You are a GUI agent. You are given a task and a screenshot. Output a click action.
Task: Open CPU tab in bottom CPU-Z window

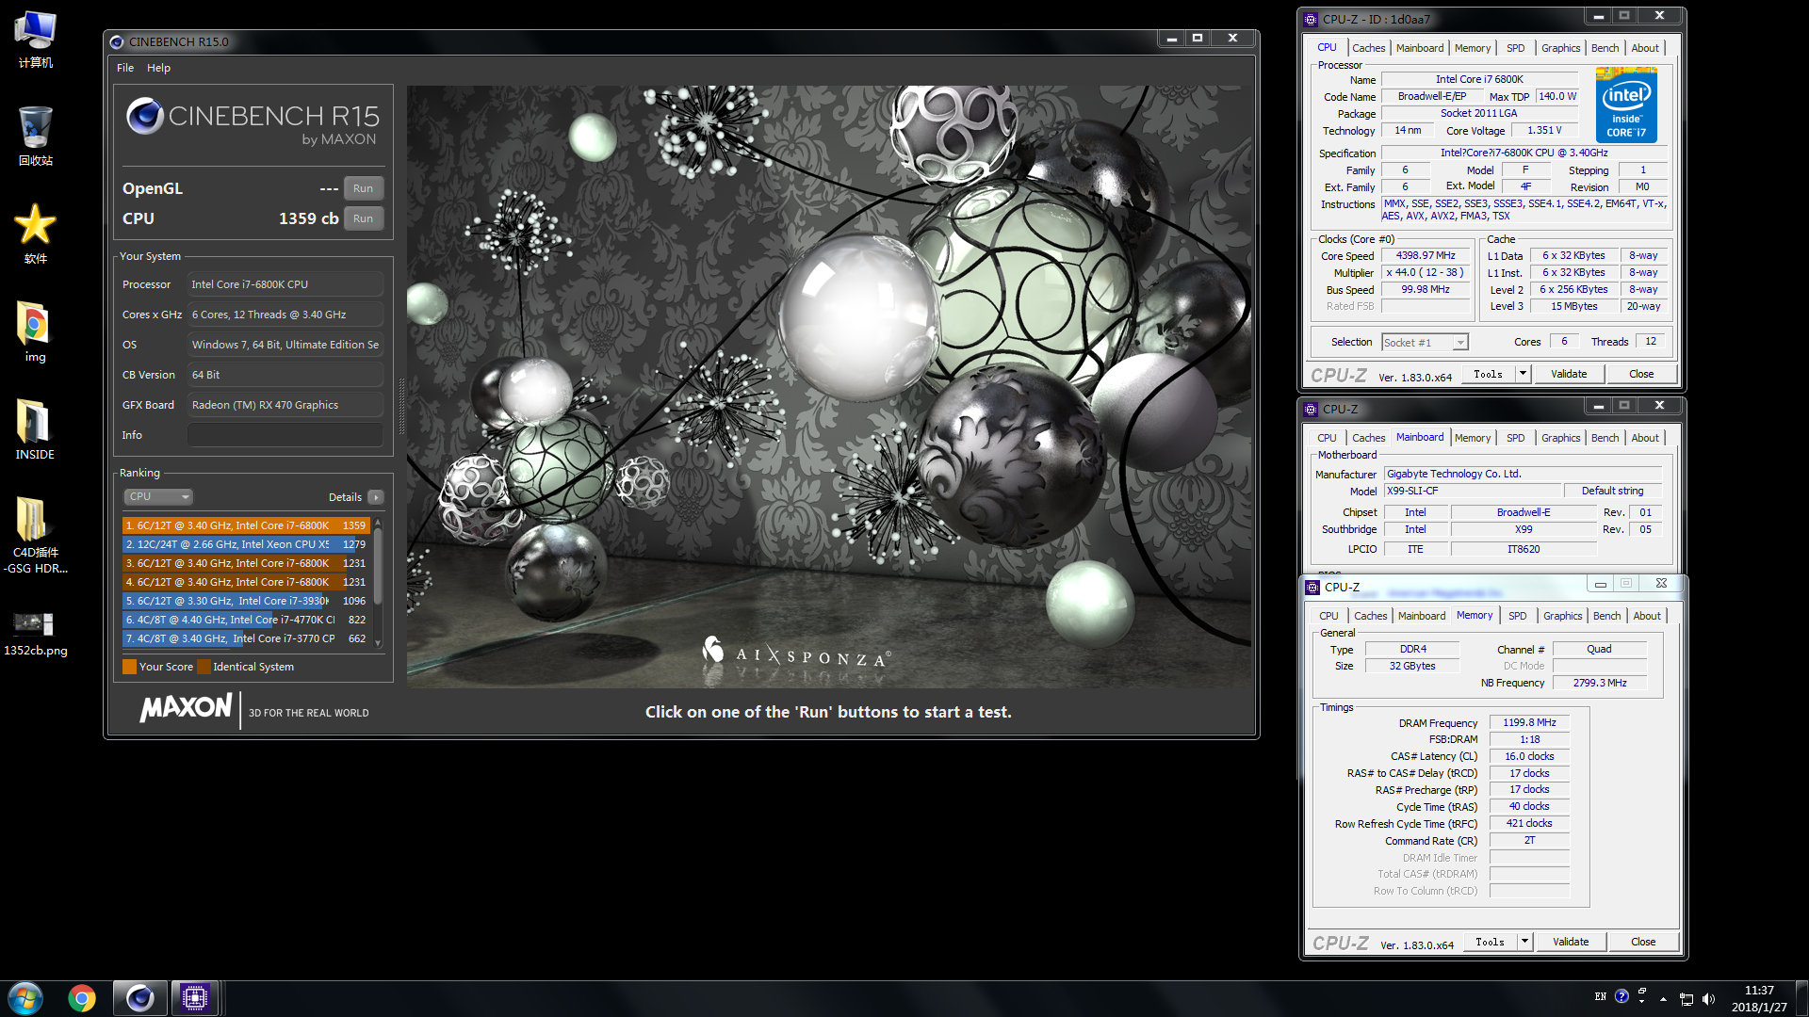pyautogui.click(x=1328, y=616)
